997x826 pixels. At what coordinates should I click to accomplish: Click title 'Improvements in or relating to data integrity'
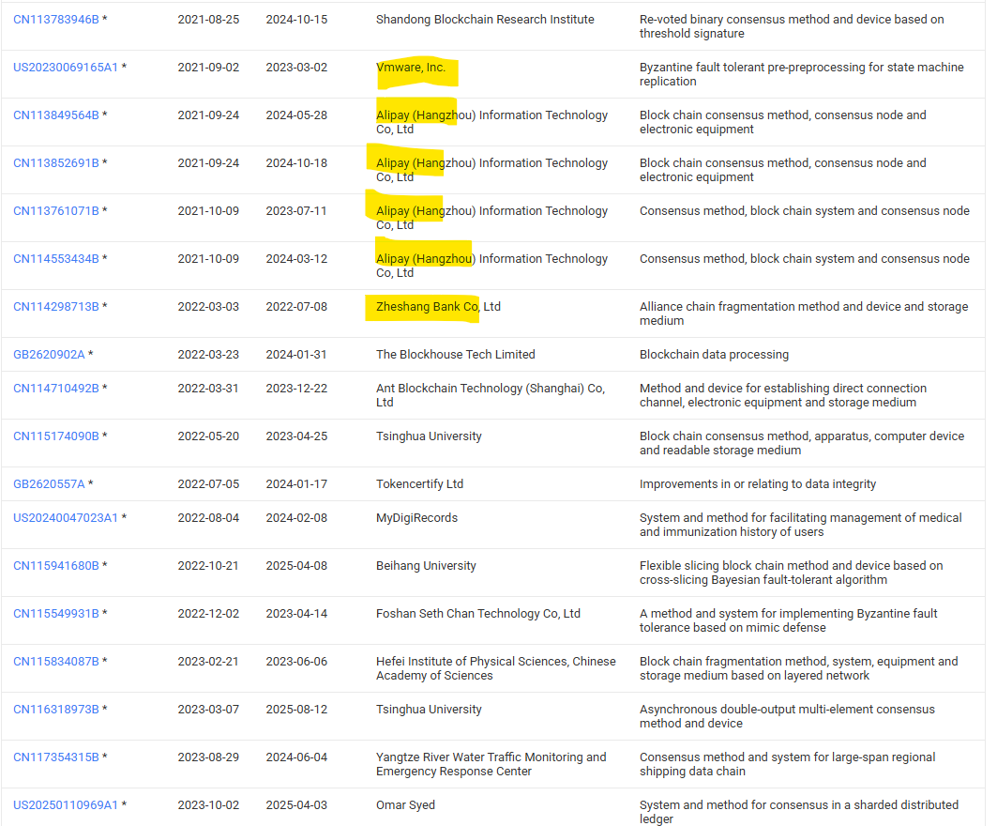click(758, 484)
